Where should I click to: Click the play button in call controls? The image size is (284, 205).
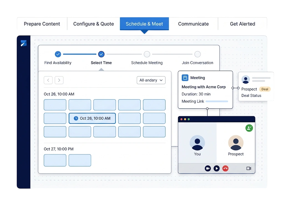pyautogui.click(x=217, y=168)
